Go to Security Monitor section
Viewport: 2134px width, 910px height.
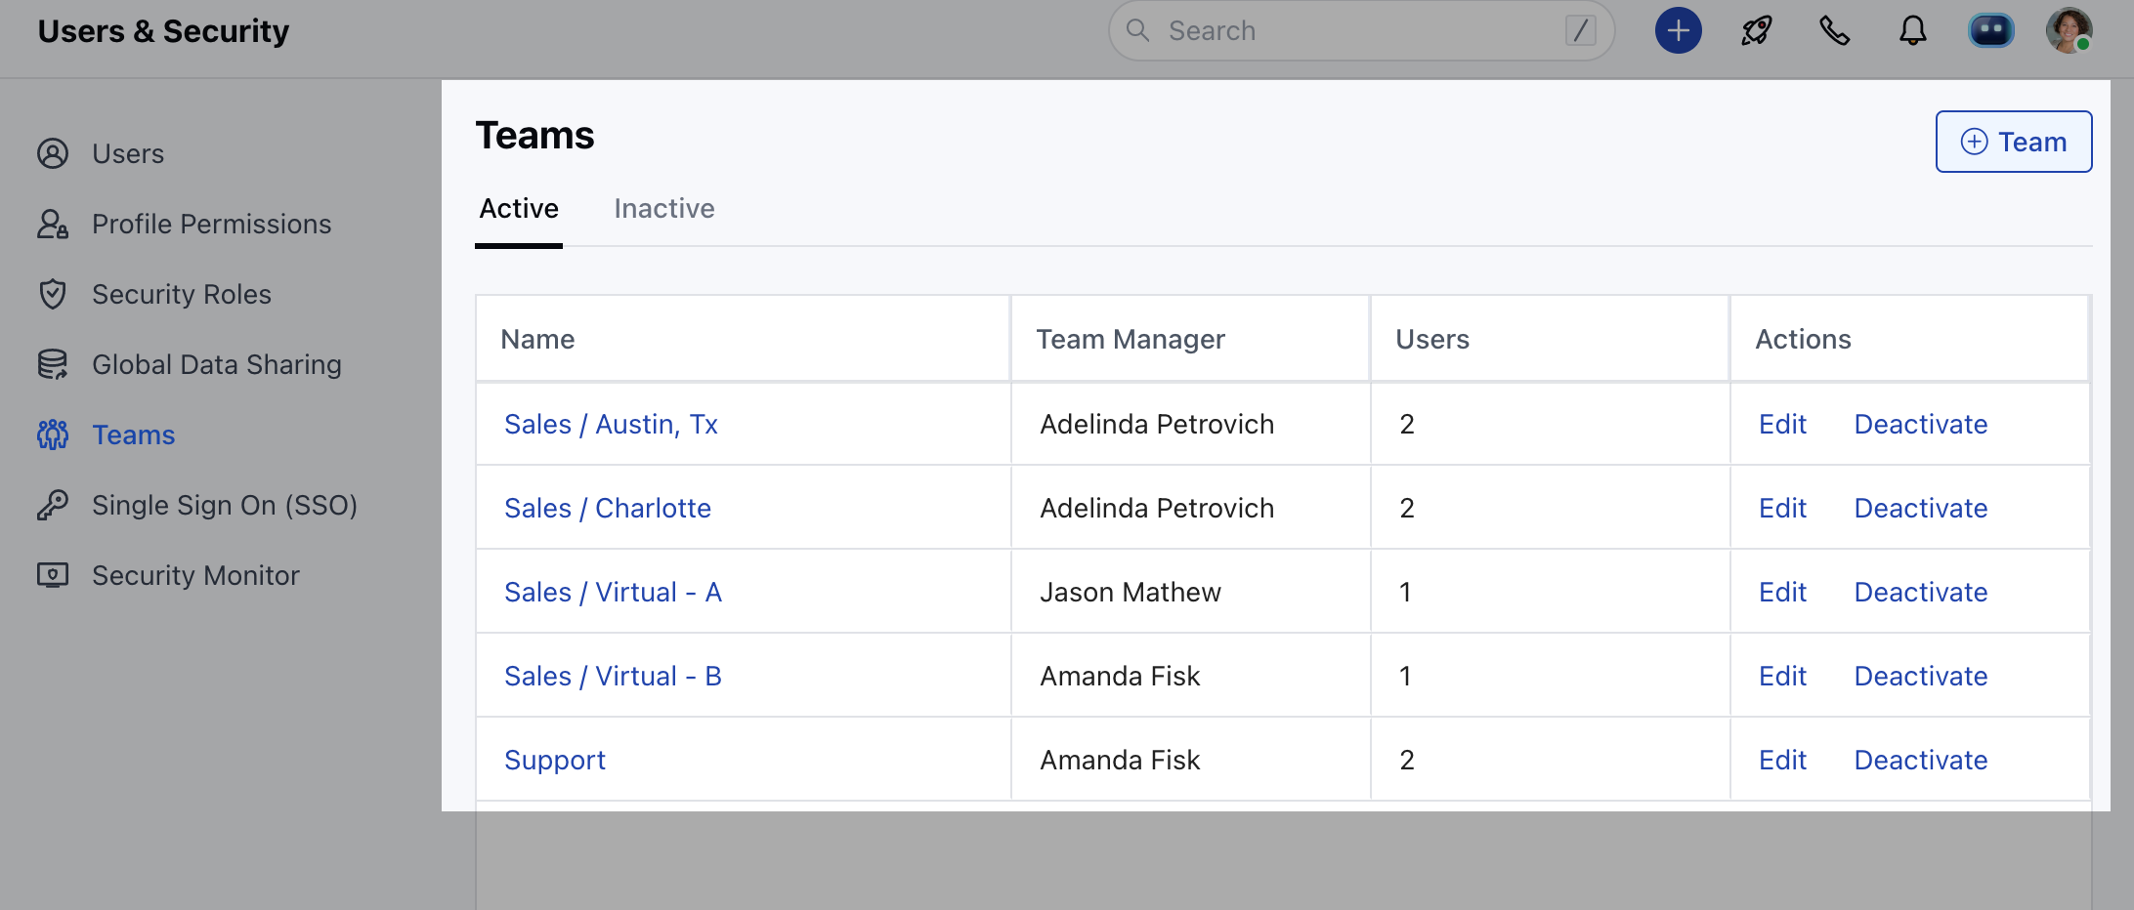[195, 575]
